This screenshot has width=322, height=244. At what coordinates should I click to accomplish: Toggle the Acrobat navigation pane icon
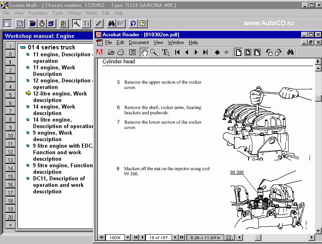tap(132, 52)
